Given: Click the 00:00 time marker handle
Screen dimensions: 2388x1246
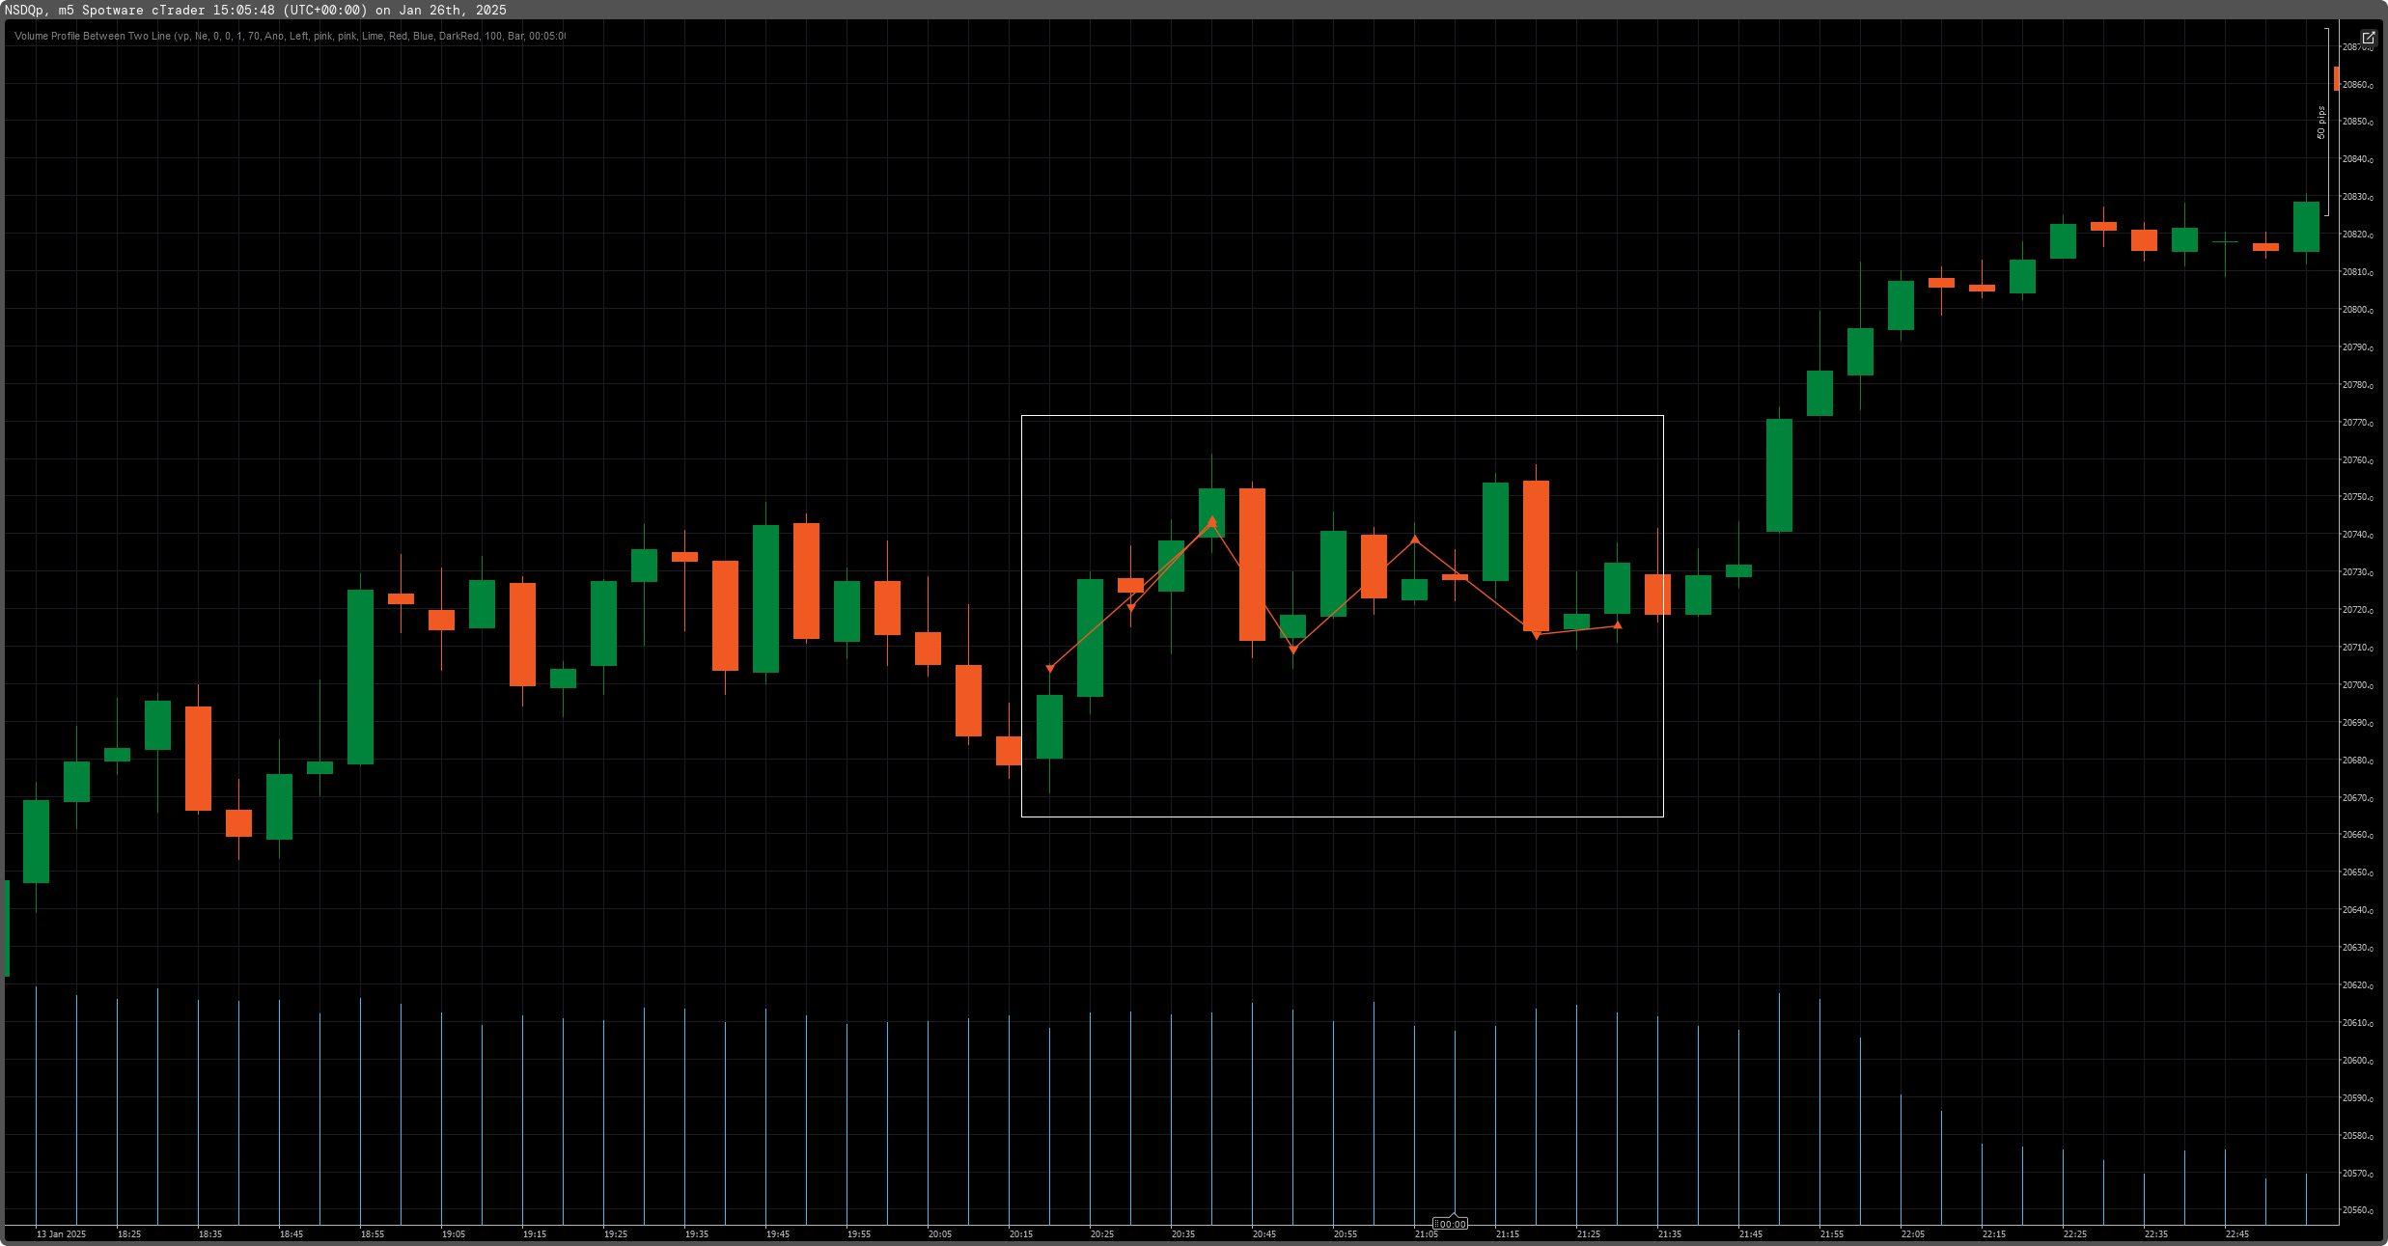Looking at the screenshot, I should tap(1451, 1223).
